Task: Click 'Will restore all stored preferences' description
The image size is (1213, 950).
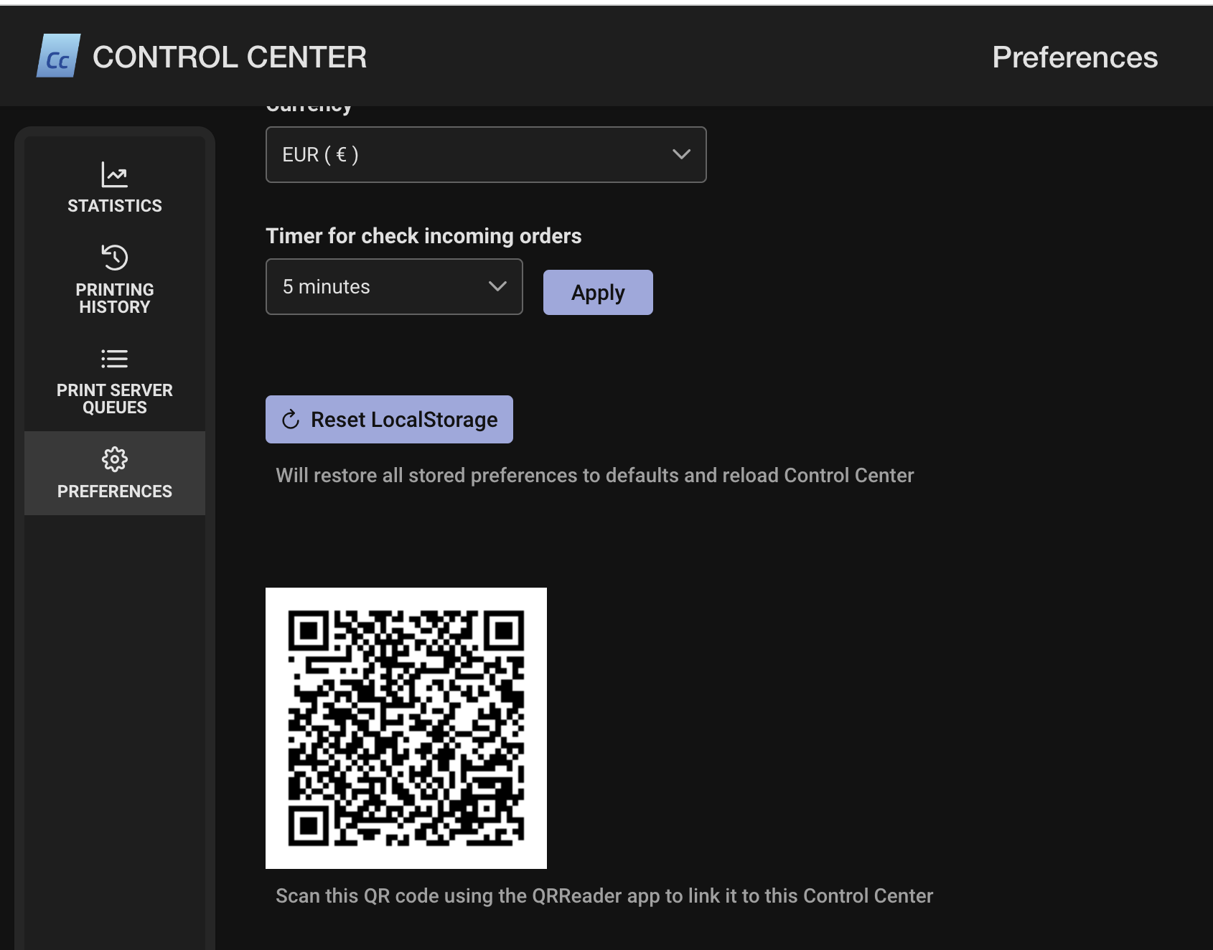Action: 595,476
